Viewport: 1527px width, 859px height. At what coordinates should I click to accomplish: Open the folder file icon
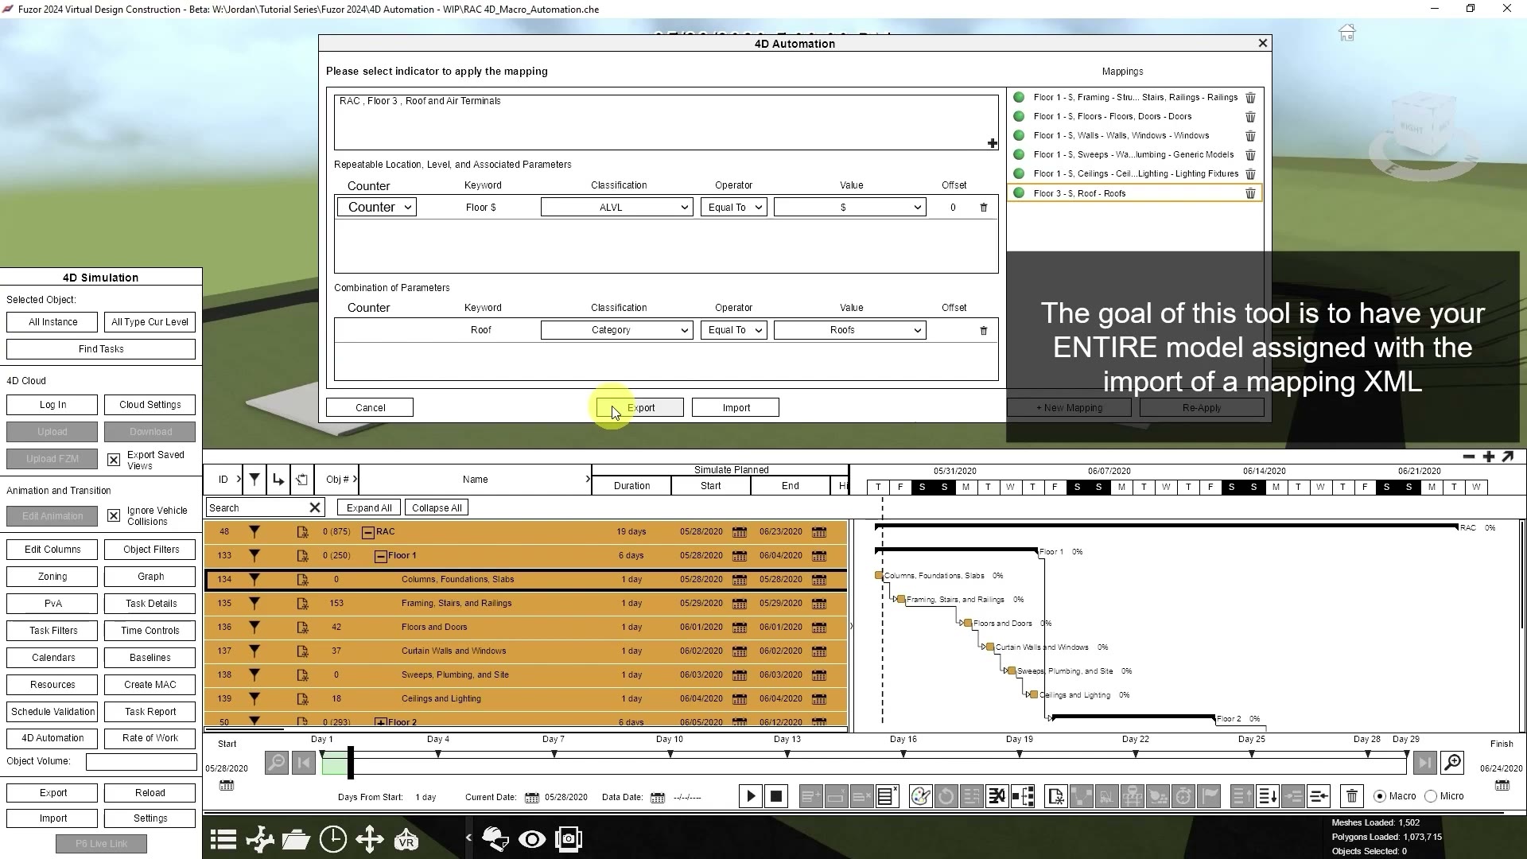(x=296, y=839)
